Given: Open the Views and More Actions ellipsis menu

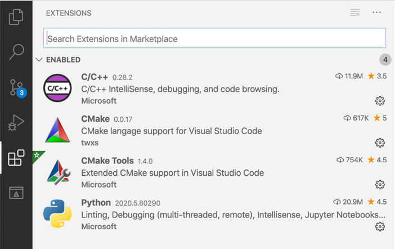Looking at the screenshot, I should (376, 12).
